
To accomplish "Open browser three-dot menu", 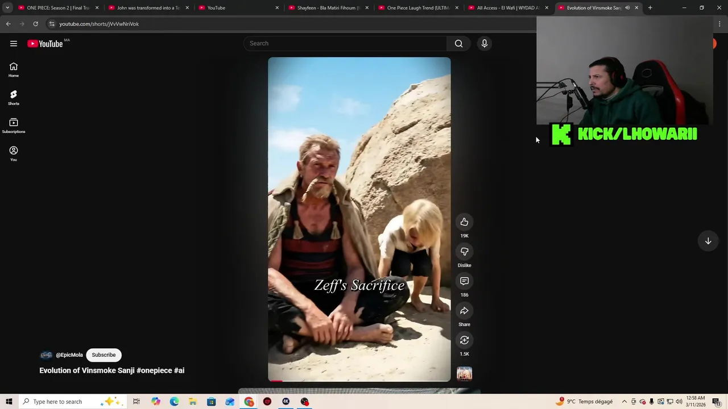I will click(x=720, y=24).
